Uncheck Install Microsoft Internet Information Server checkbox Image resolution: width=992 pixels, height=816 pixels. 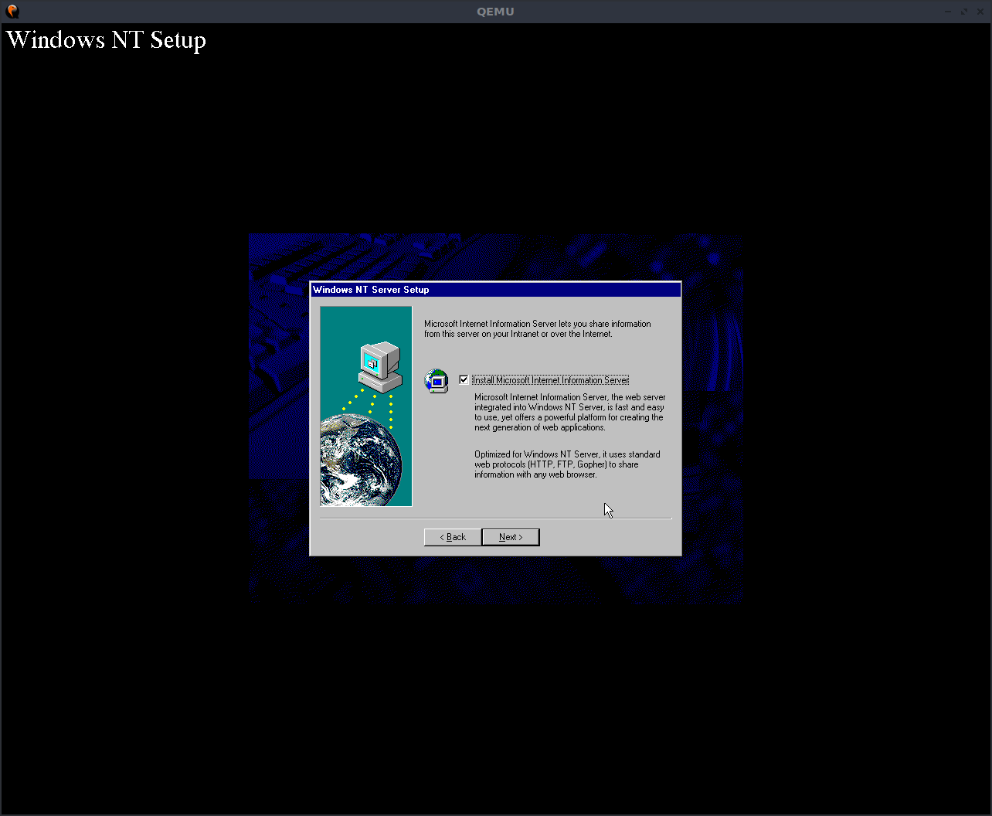coord(464,379)
